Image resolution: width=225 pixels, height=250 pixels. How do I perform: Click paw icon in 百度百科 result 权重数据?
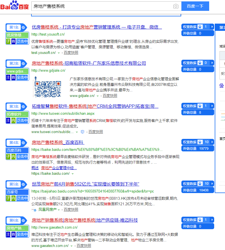pos(200,142)
